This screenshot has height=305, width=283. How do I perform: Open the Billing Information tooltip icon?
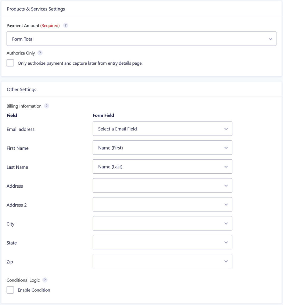point(47,106)
